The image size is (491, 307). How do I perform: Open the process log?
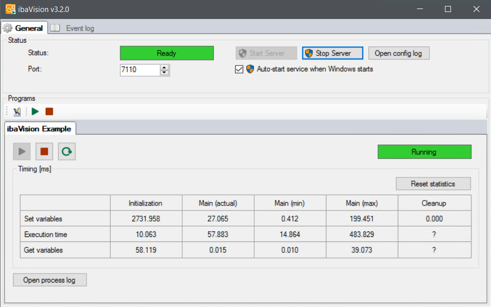click(x=50, y=280)
